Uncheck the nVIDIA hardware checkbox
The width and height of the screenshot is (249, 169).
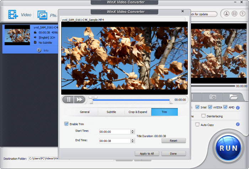[210, 107]
